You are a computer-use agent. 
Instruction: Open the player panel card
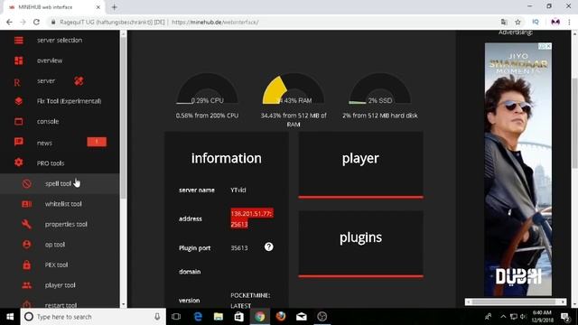pos(360,165)
